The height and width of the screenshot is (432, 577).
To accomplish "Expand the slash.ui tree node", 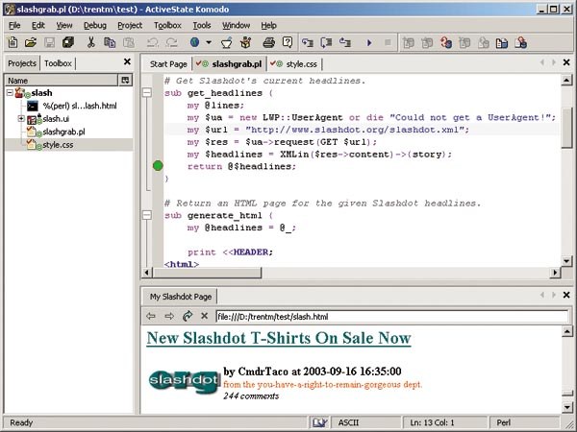I will point(21,118).
